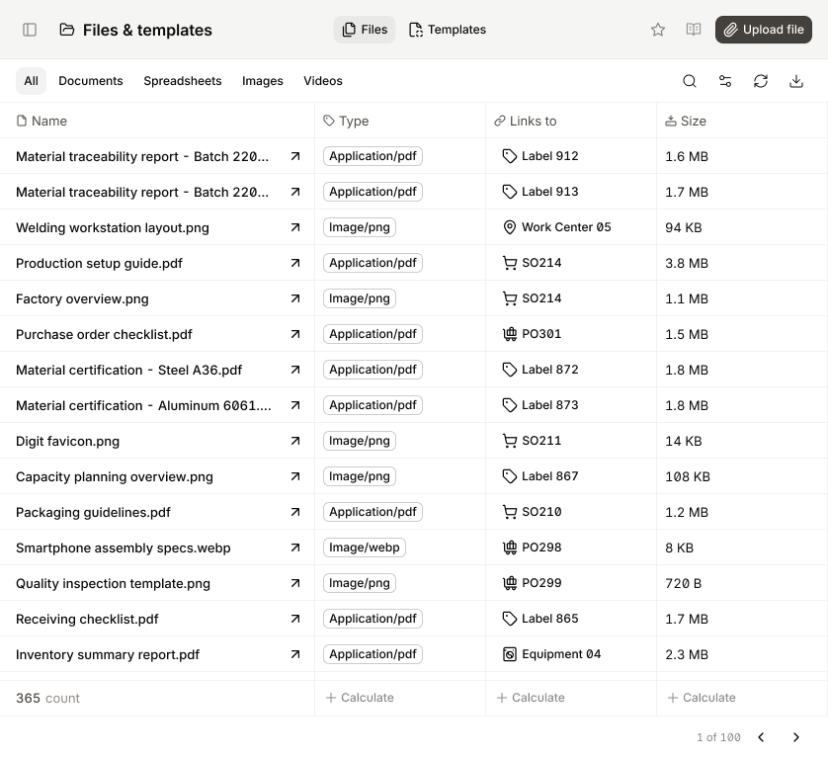
Task: Open the Label 873 link
Action: coord(540,405)
